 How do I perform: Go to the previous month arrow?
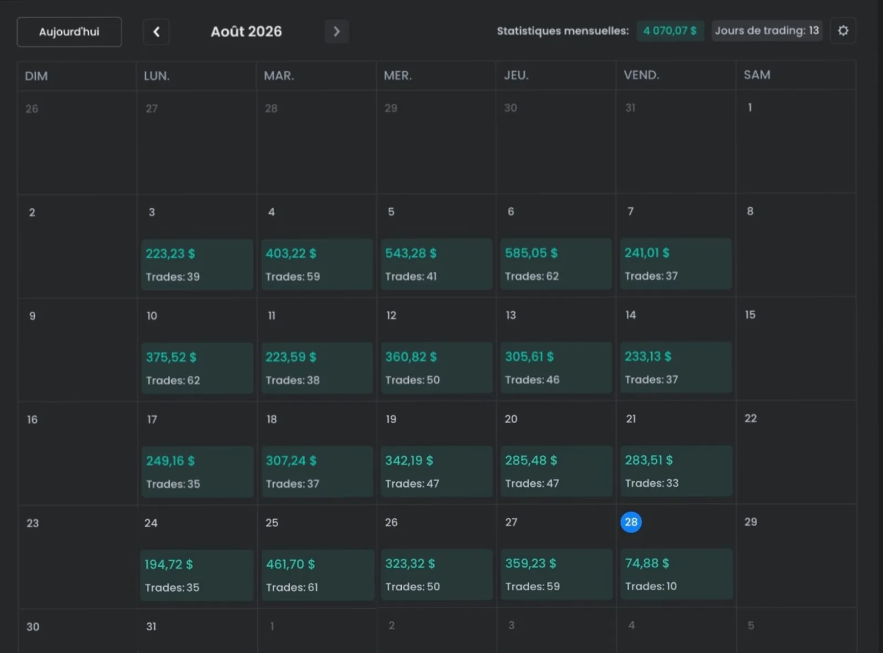coord(156,32)
